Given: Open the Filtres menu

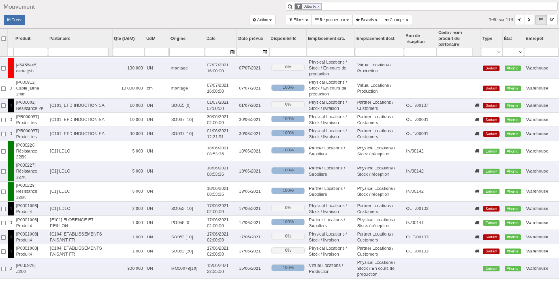Looking at the screenshot, I should point(298,20).
